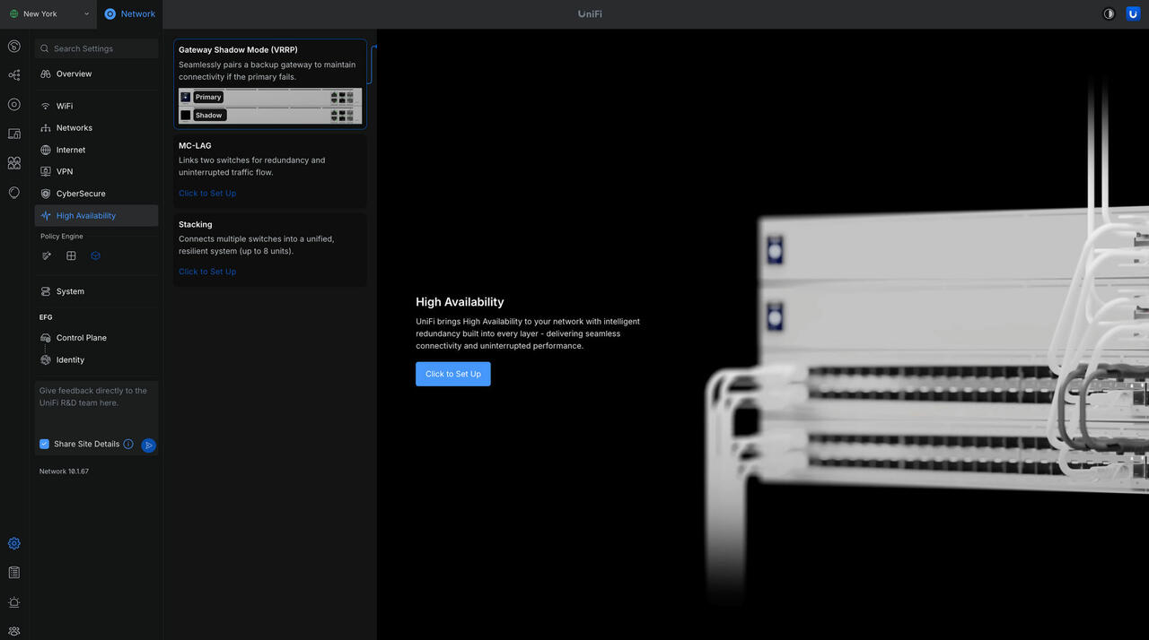Focus the Search Settings input field
Image resolution: width=1149 pixels, height=640 pixels.
(101, 48)
